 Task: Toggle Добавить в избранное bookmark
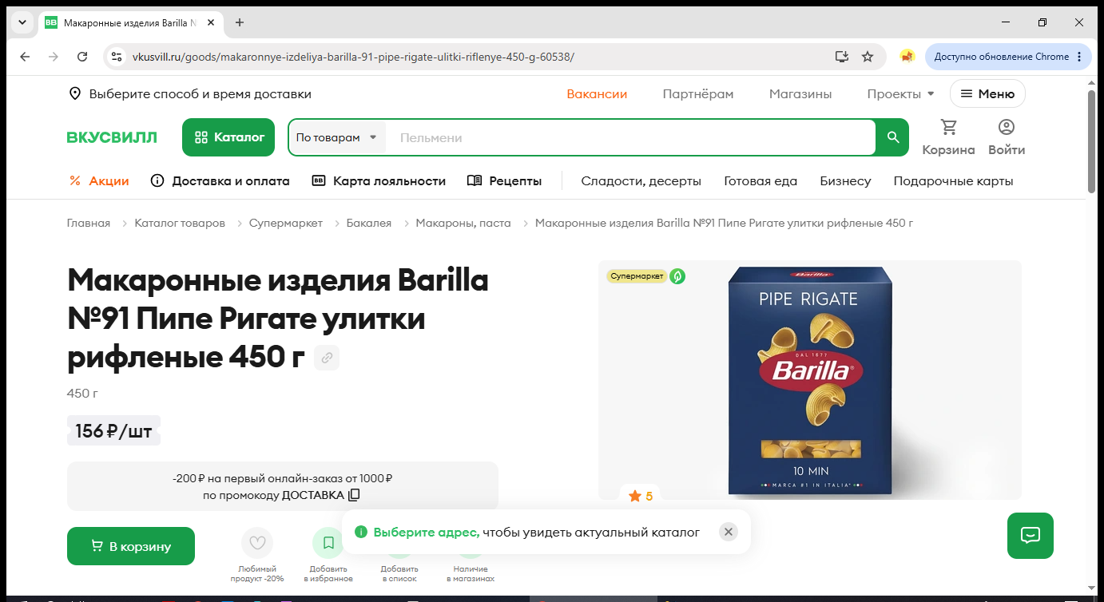[x=328, y=543]
